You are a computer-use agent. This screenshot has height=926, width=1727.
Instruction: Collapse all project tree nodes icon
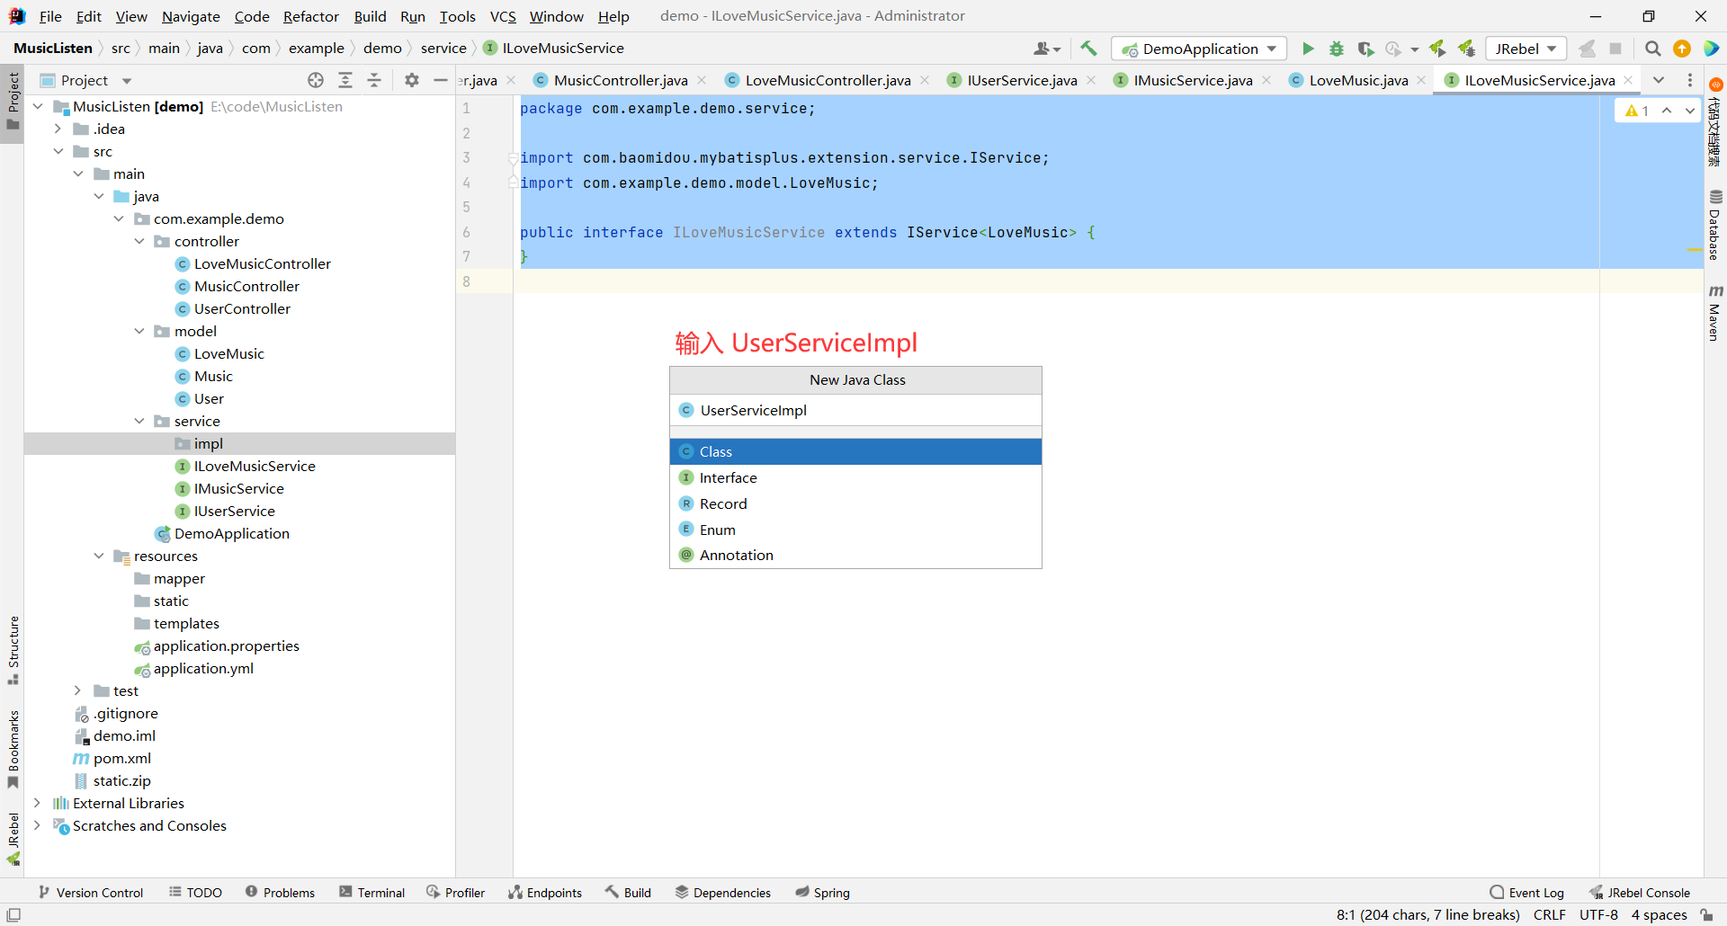tap(374, 80)
